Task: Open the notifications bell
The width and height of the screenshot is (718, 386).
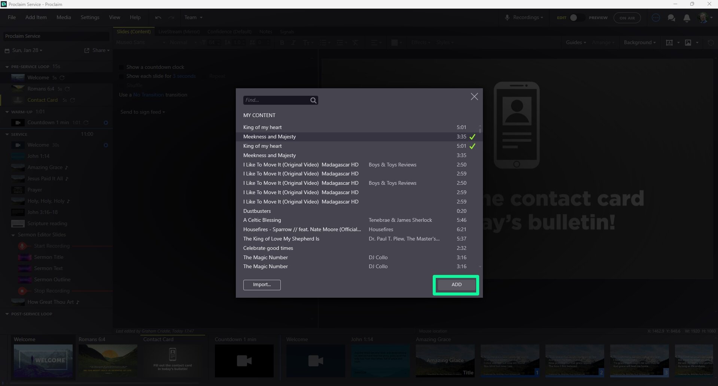Action: (x=687, y=18)
